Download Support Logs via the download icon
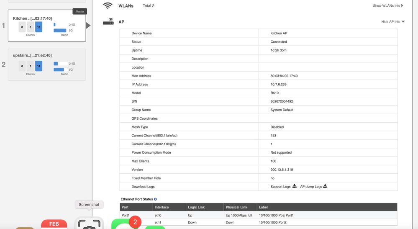418x229 pixels. pos(294,186)
